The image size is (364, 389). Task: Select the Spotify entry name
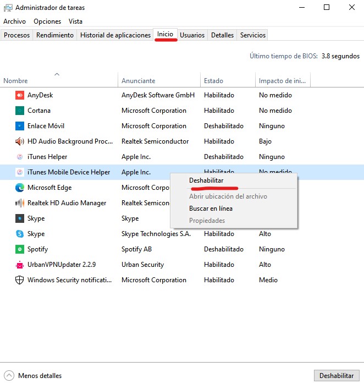(38, 249)
